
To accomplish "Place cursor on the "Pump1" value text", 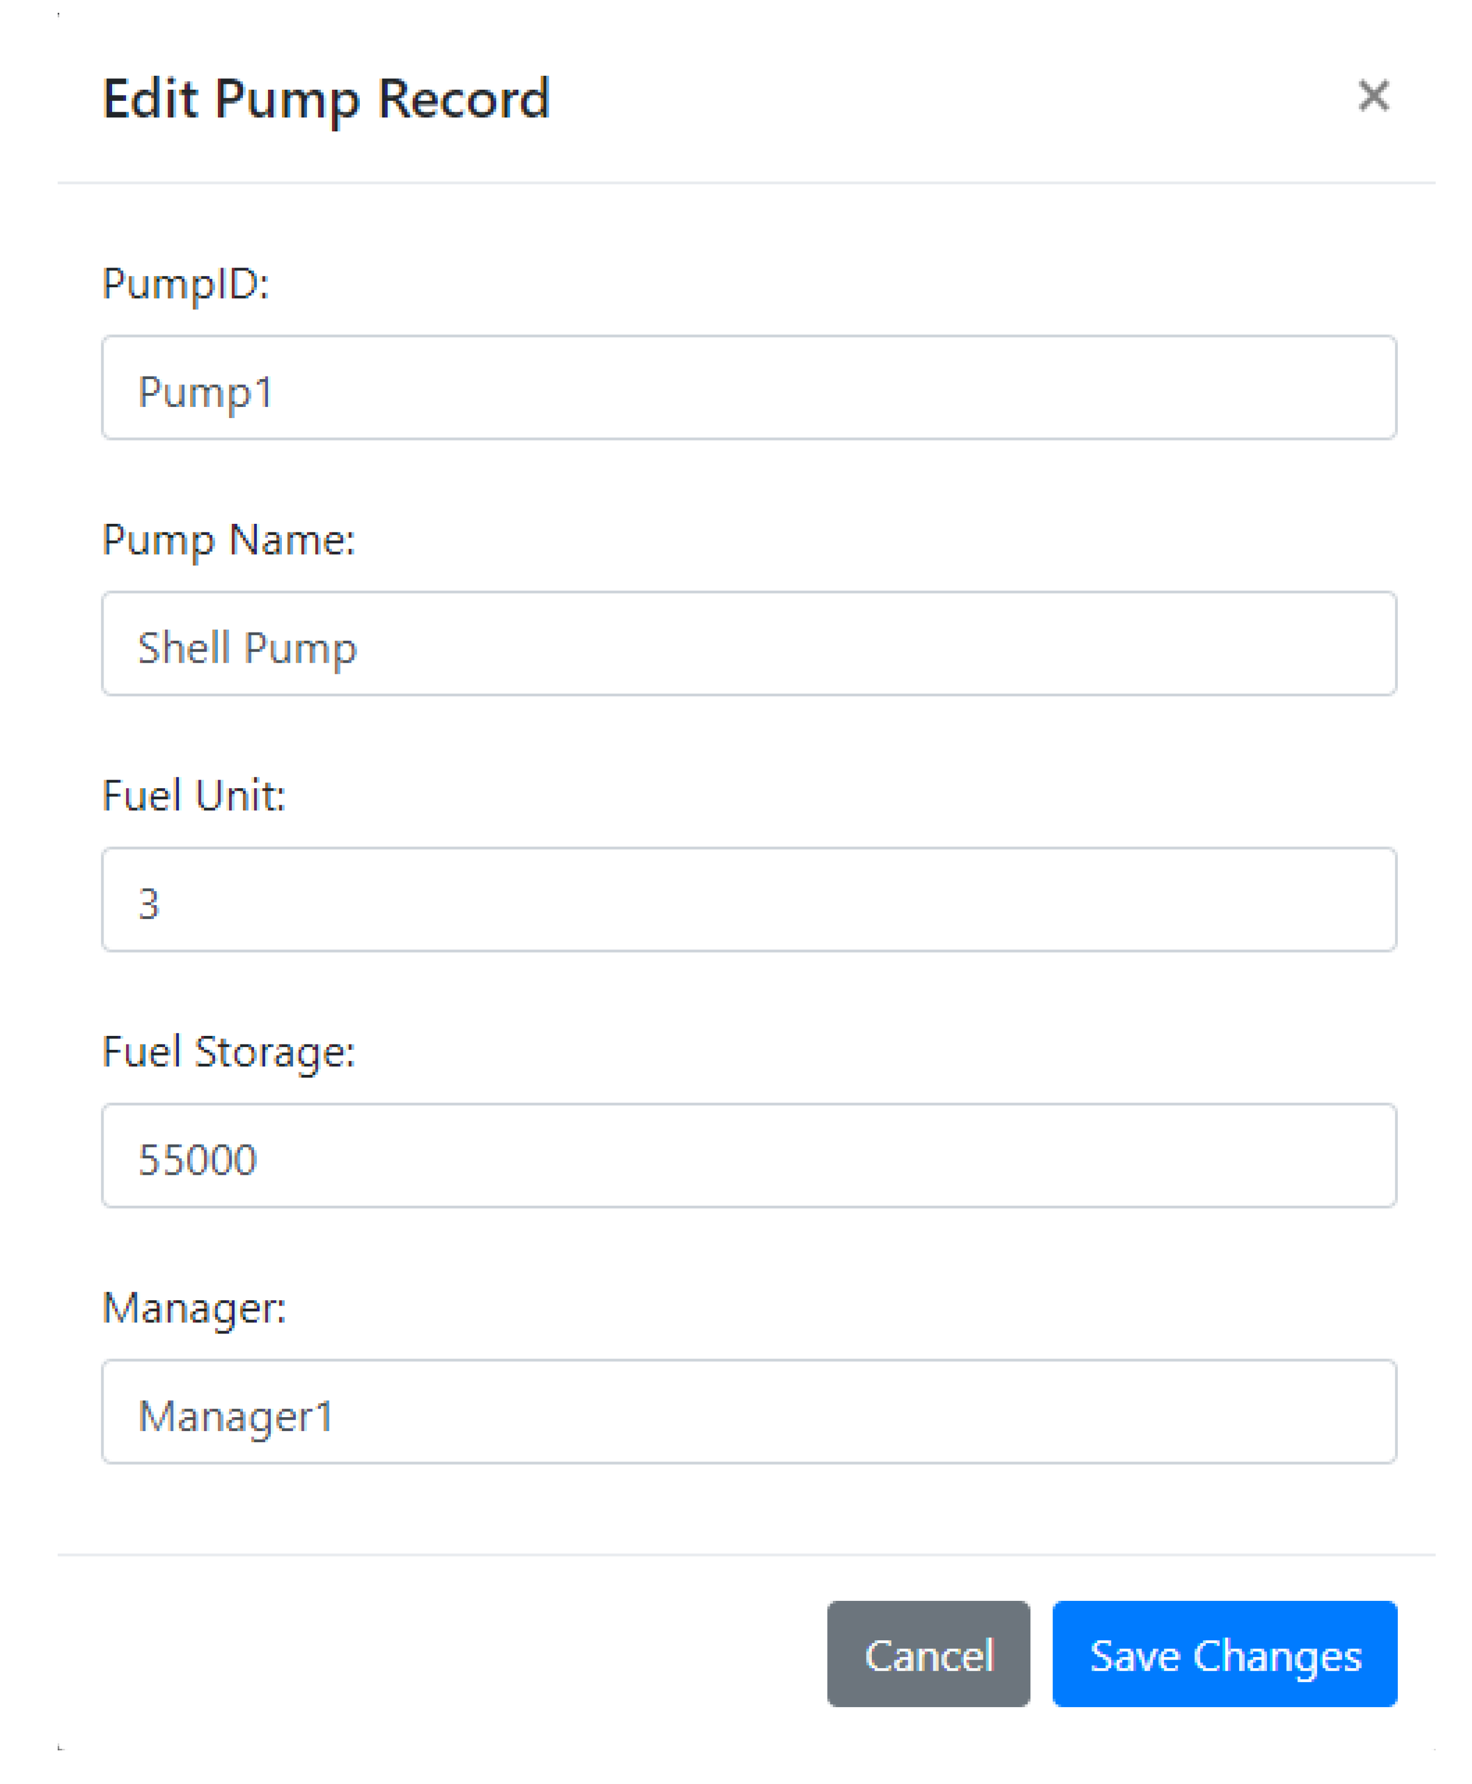I will click(206, 392).
